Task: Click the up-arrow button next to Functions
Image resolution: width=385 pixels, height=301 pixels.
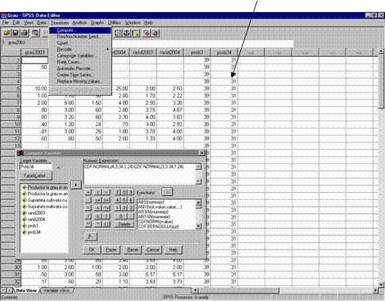Action: click(x=167, y=192)
